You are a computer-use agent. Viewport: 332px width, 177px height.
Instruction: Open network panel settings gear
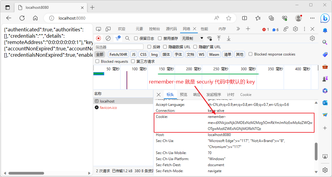click(312, 38)
